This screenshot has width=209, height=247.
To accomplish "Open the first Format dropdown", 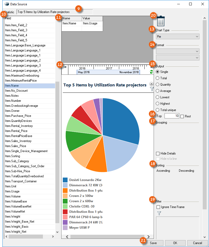I will [177, 51].
